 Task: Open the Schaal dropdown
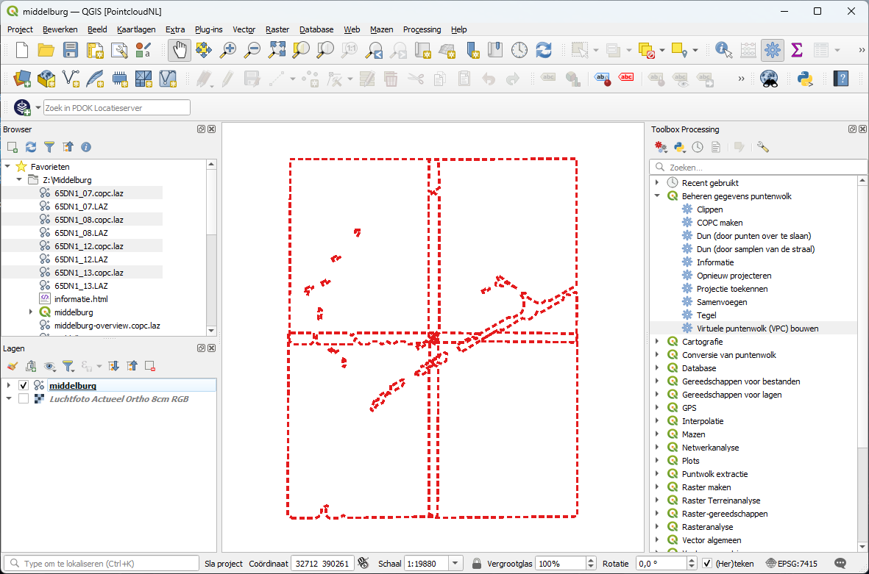click(454, 563)
